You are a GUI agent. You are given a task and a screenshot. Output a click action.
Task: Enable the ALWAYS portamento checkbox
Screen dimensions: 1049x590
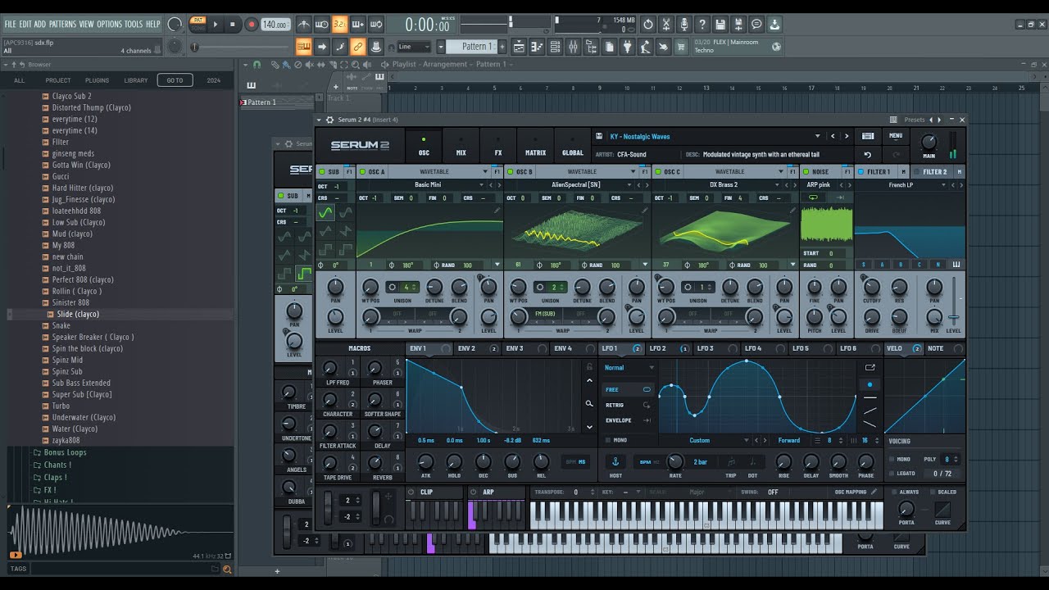point(892,492)
